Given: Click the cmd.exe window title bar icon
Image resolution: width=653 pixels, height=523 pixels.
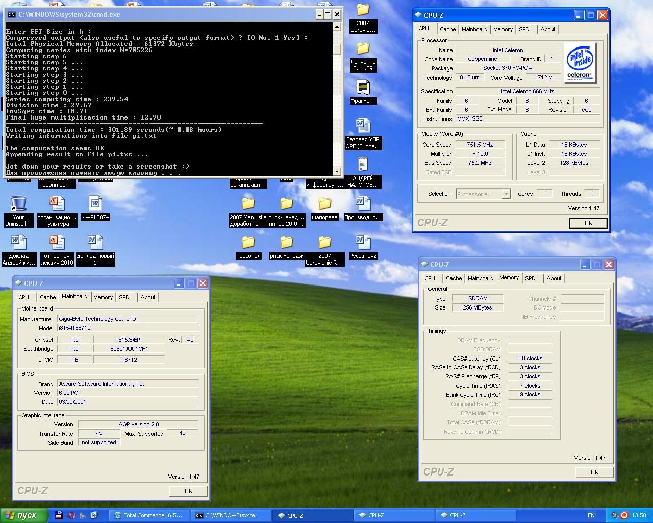Looking at the screenshot, I should click(x=11, y=14).
